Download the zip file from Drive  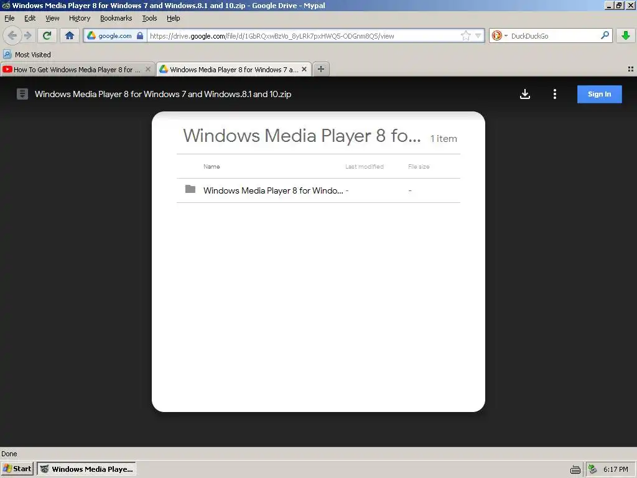click(x=525, y=95)
